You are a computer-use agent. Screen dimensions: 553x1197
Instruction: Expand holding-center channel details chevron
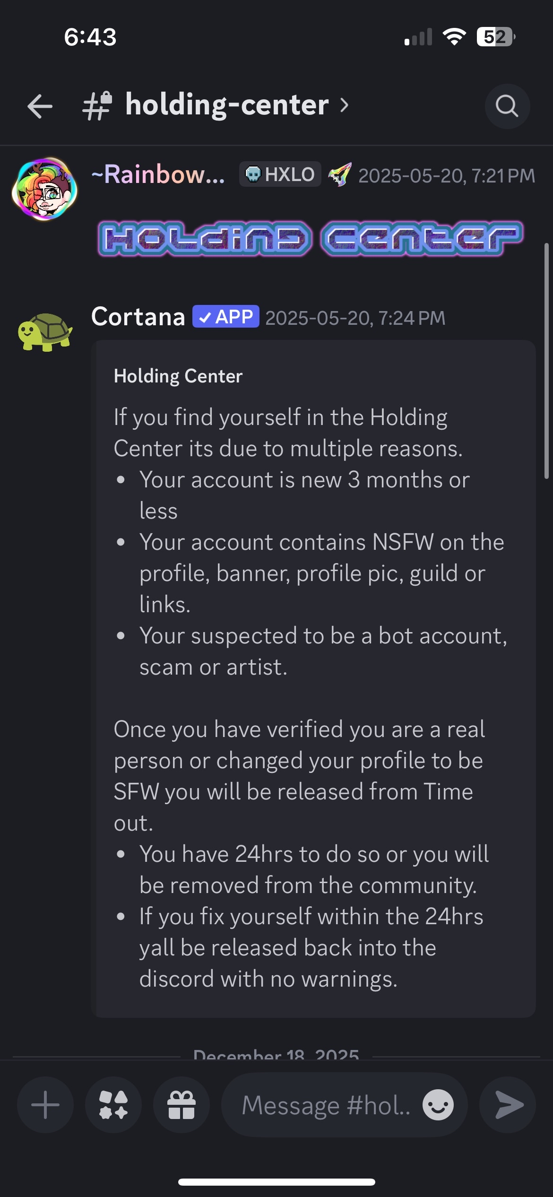point(345,105)
